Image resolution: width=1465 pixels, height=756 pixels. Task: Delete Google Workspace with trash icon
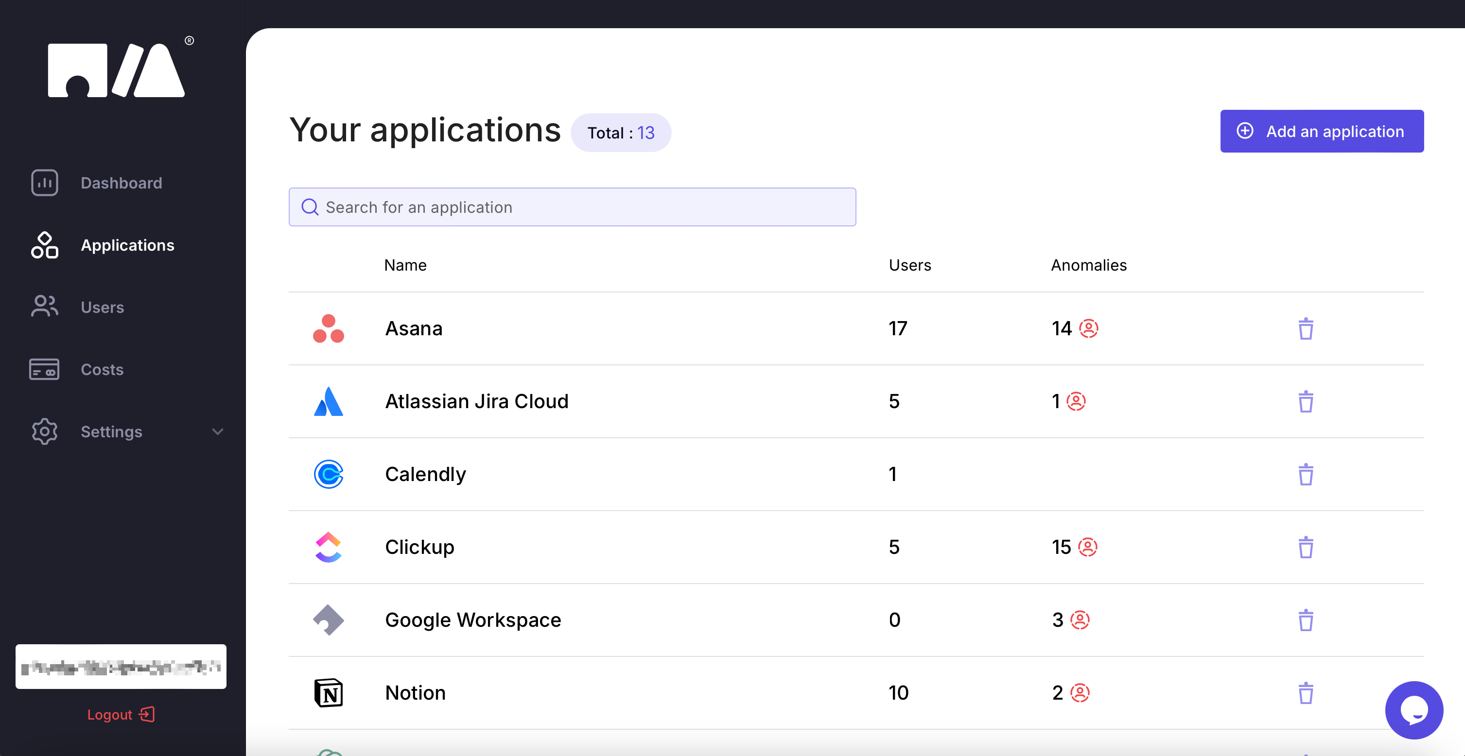(x=1305, y=619)
